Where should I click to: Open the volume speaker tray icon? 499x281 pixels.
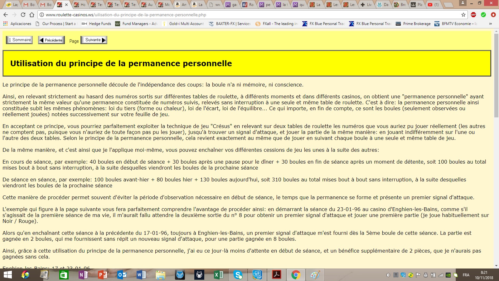pos(388,275)
